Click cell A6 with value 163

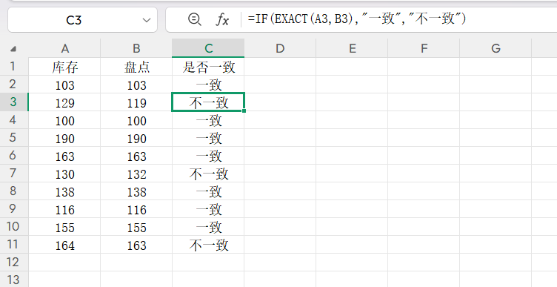[64, 156]
